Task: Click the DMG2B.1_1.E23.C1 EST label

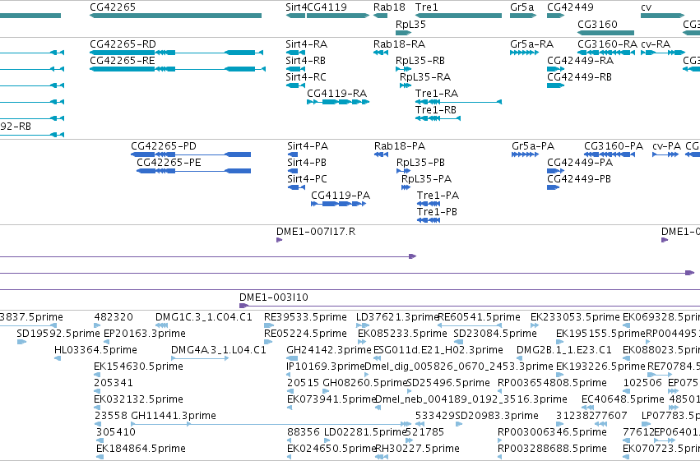Action: pos(563,350)
